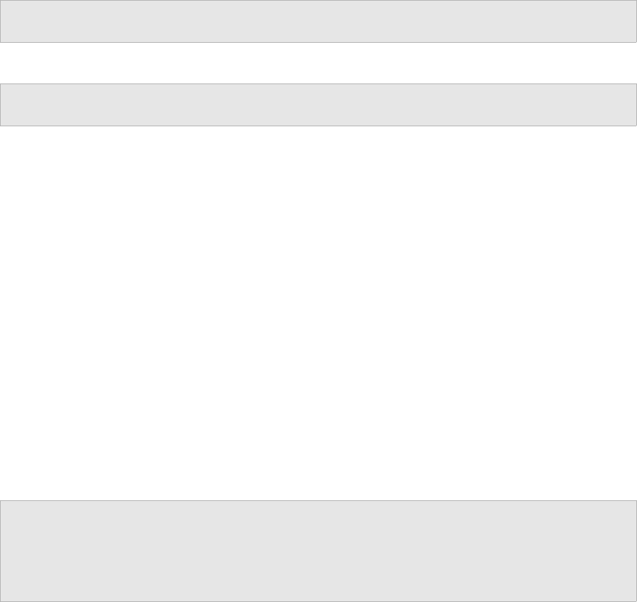Click the upper-left corner of the bottom gray panel
This screenshot has width=637, height=602.
(1, 500)
